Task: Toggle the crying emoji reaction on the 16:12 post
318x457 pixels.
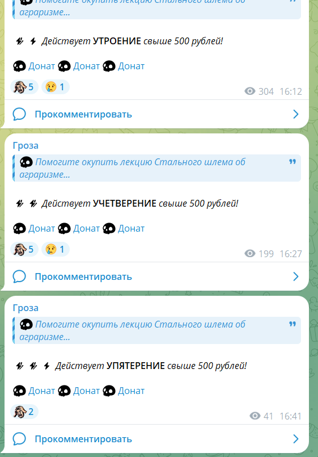Action: tap(56, 87)
